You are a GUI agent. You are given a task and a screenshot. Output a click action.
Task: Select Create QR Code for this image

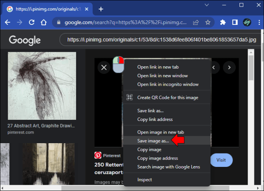167,98
